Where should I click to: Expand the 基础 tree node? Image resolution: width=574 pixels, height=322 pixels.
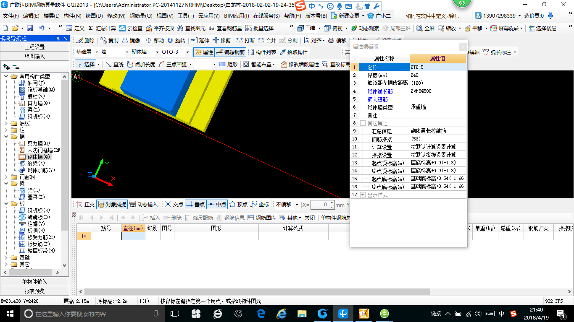pos(6,257)
